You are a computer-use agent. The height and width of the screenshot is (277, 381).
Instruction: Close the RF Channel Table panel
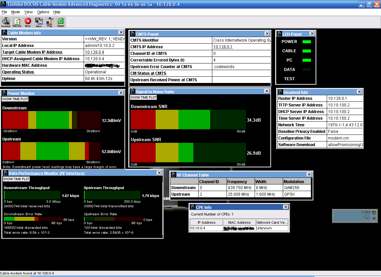coord(309,175)
